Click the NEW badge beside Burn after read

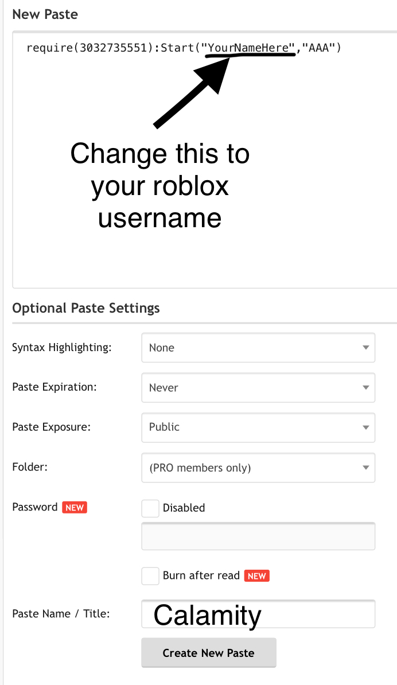pyautogui.click(x=256, y=576)
